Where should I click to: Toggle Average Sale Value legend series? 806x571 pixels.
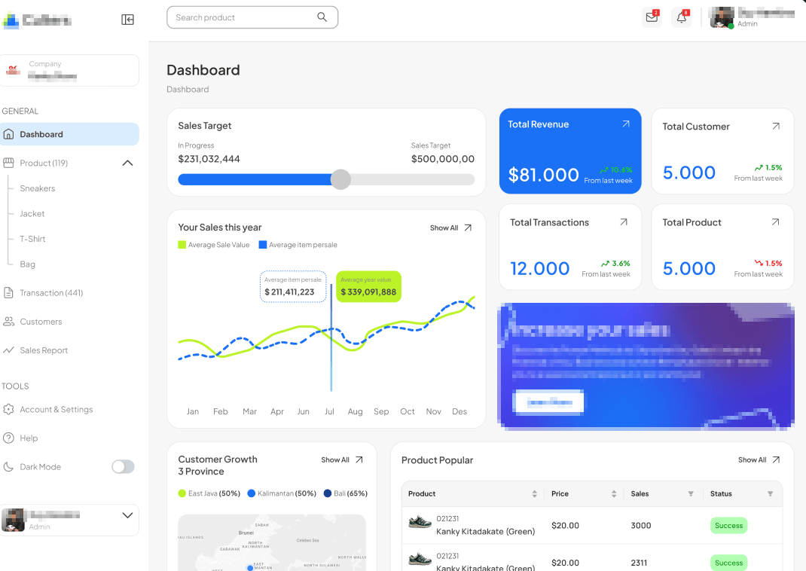pyautogui.click(x=213, y=245)
